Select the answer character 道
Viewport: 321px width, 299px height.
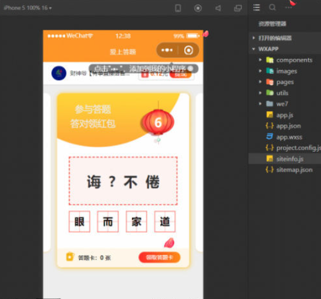coord(165,222)
